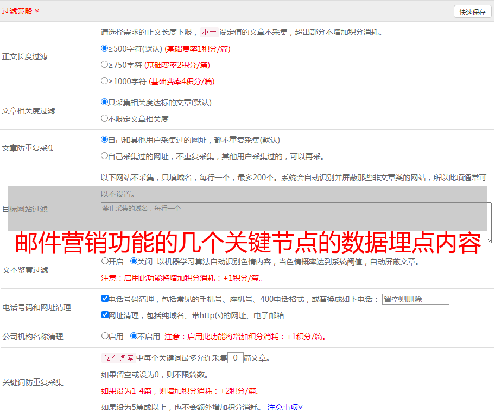
Task: Toggle the 网址清理 checkbox
Action: pos(105,315)
